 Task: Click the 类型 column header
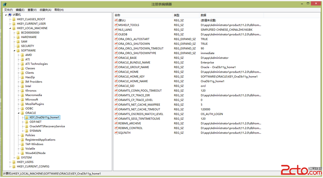coord(186,15)
